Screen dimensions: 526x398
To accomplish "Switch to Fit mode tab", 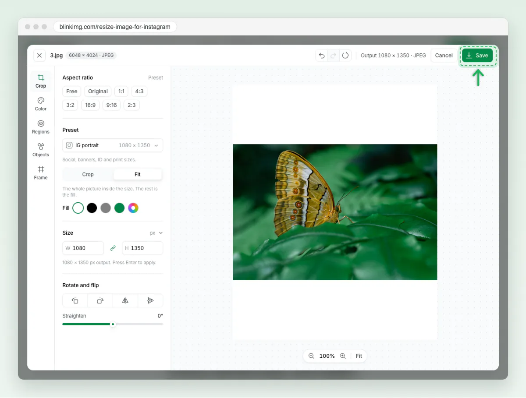I will tap(138, 174).
